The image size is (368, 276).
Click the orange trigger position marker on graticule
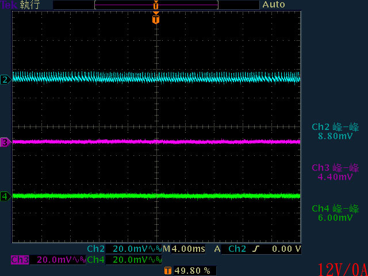click(156, 19)
